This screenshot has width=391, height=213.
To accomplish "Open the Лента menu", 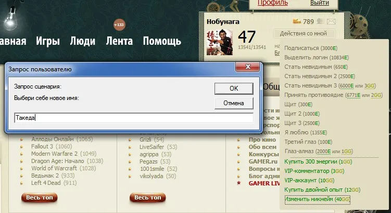I will (x=119, y=41).
